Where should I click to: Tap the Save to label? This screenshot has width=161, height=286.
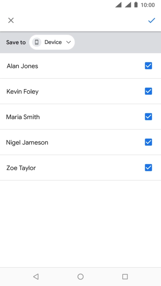16,42
